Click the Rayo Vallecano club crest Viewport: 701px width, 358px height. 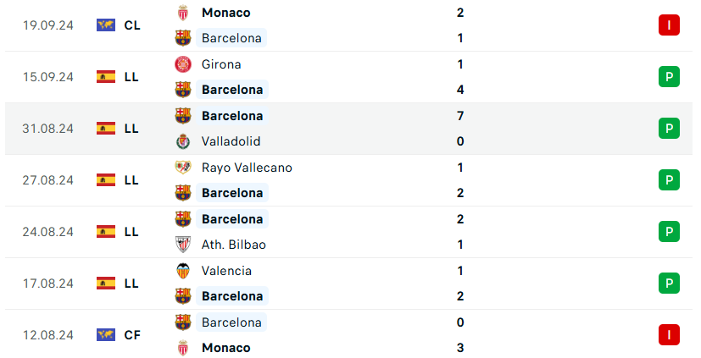tap(183, 168)
